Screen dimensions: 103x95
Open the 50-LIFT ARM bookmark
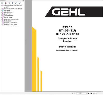(7, 14)
